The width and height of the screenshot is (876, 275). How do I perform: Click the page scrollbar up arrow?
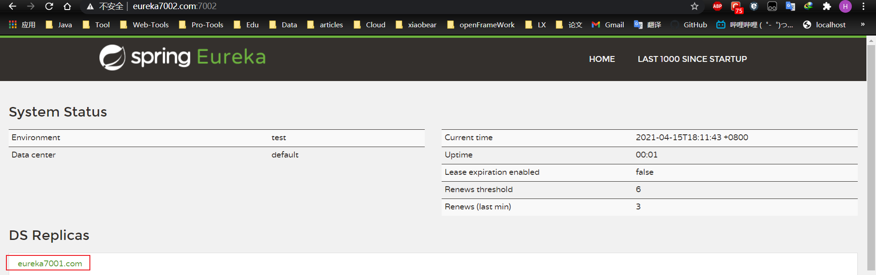pyautogui.click(x=871, y=41)
